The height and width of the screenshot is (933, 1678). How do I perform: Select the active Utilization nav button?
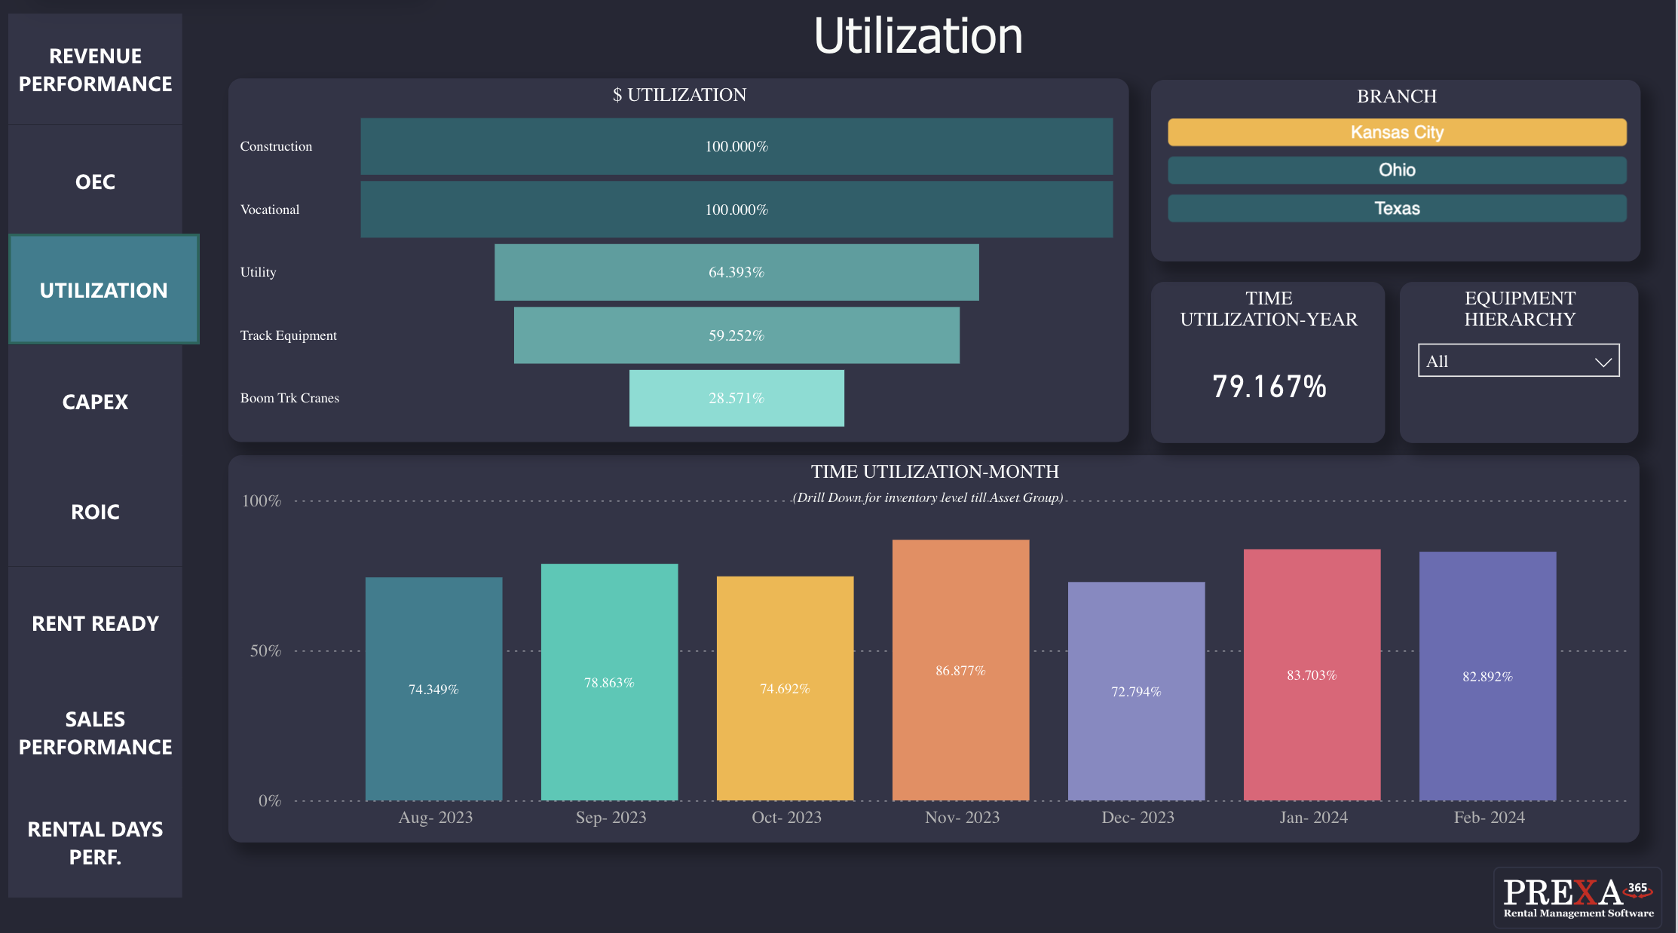click(103, 290)
